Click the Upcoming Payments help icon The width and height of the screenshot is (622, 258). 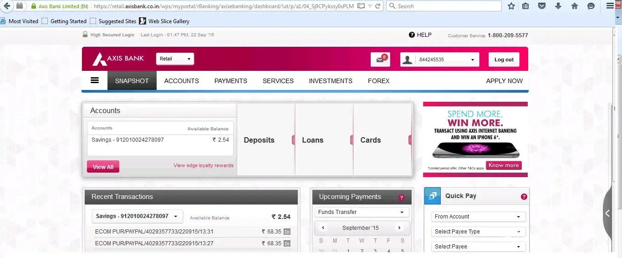point(401,197)
